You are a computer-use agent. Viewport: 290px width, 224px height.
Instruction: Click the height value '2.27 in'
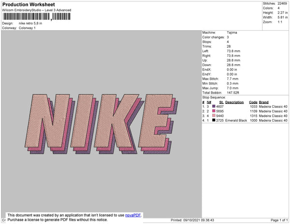[x=282, y=13]
